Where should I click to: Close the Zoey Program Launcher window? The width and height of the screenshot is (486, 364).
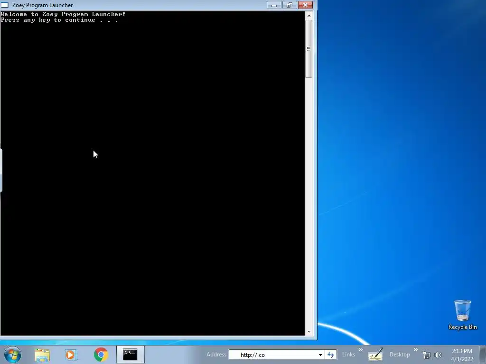[x=305, y=5]
